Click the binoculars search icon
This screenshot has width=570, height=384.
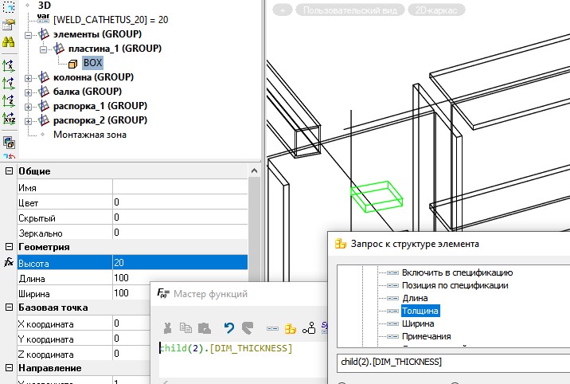pos(9,42)
